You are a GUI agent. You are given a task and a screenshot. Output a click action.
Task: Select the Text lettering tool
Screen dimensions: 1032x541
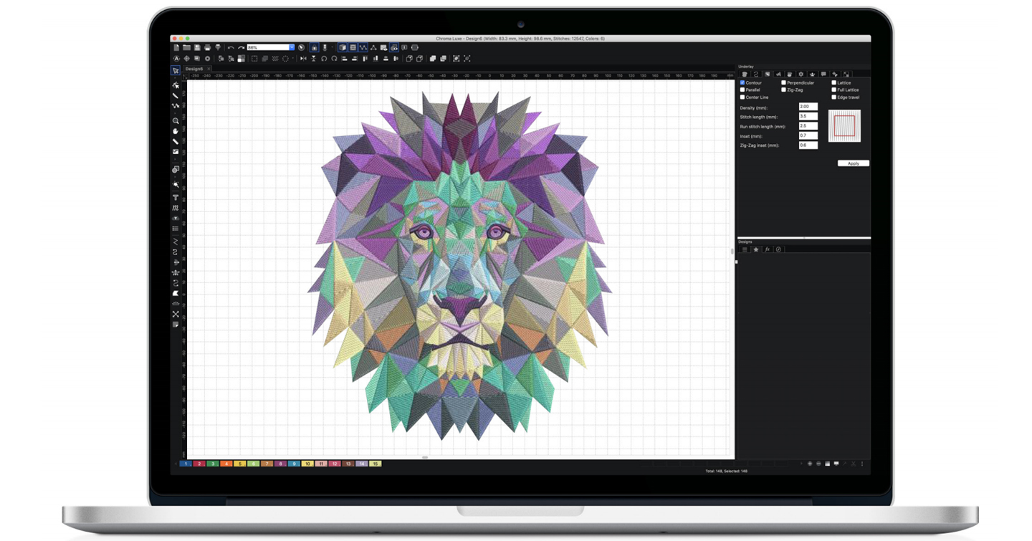point(176,198)
